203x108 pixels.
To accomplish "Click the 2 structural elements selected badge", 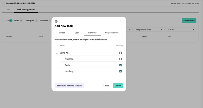I will (x=69, y=86).
